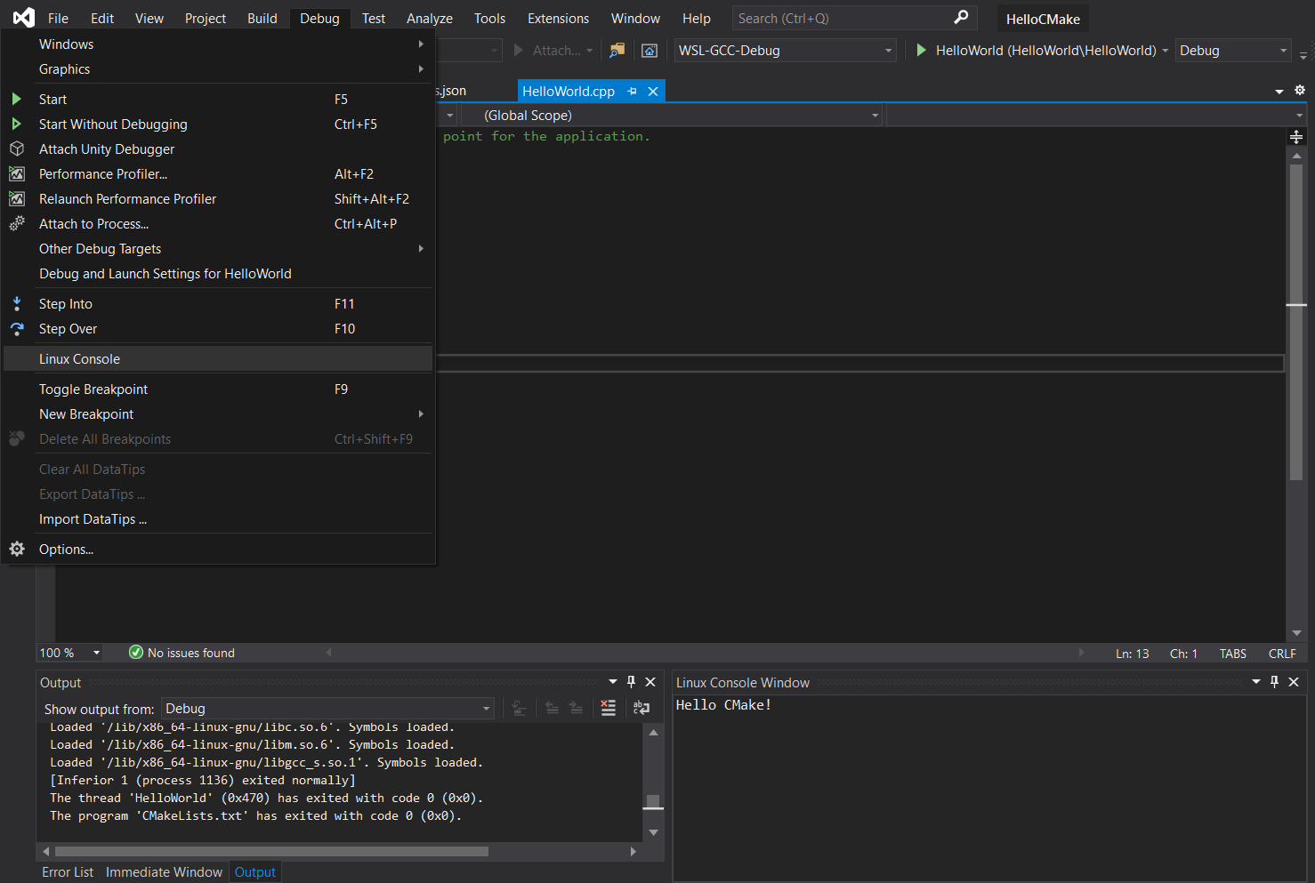Screen dimensions: 1315x883
Task: Toggle word wrap in Output panel
Action: click(641, 708)
